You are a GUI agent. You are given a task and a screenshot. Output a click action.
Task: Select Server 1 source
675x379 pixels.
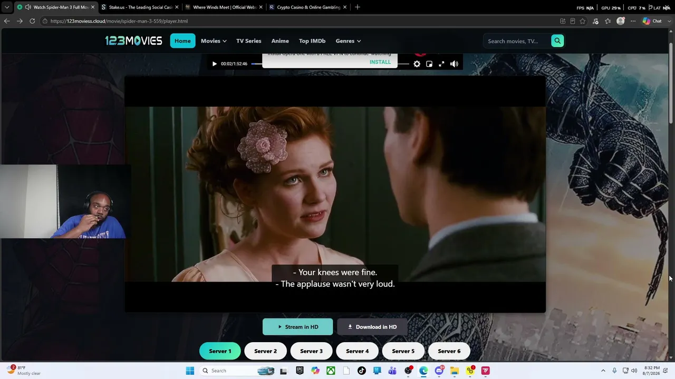tap(220, 351)
